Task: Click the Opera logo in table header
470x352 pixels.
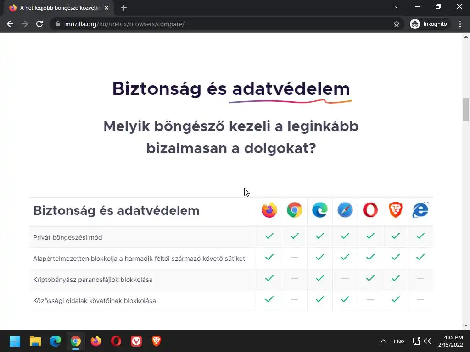Action: coord(370,210)
